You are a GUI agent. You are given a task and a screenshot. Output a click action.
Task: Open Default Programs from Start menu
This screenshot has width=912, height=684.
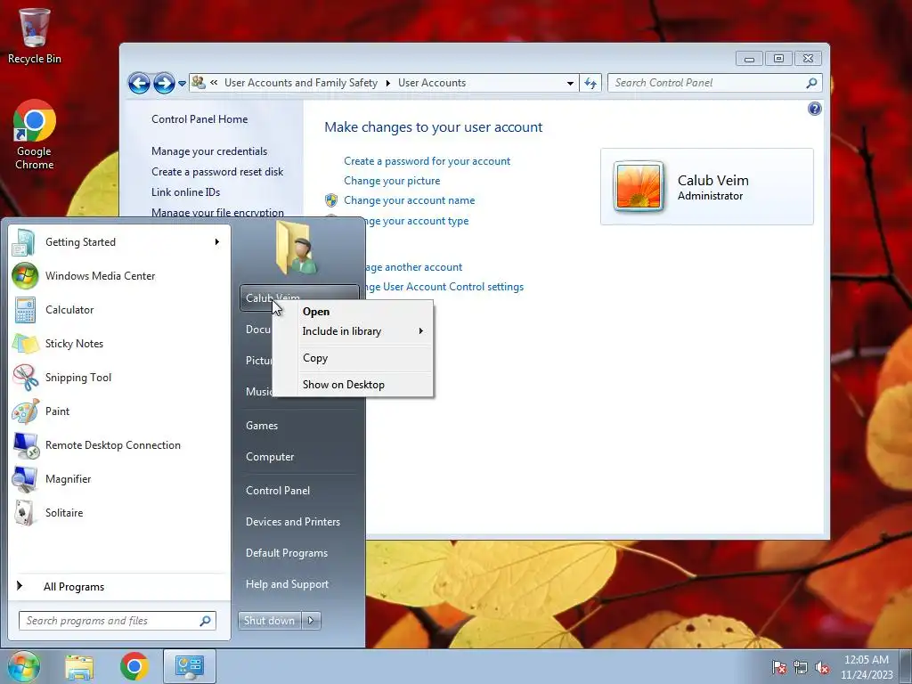tap(286, 553)
